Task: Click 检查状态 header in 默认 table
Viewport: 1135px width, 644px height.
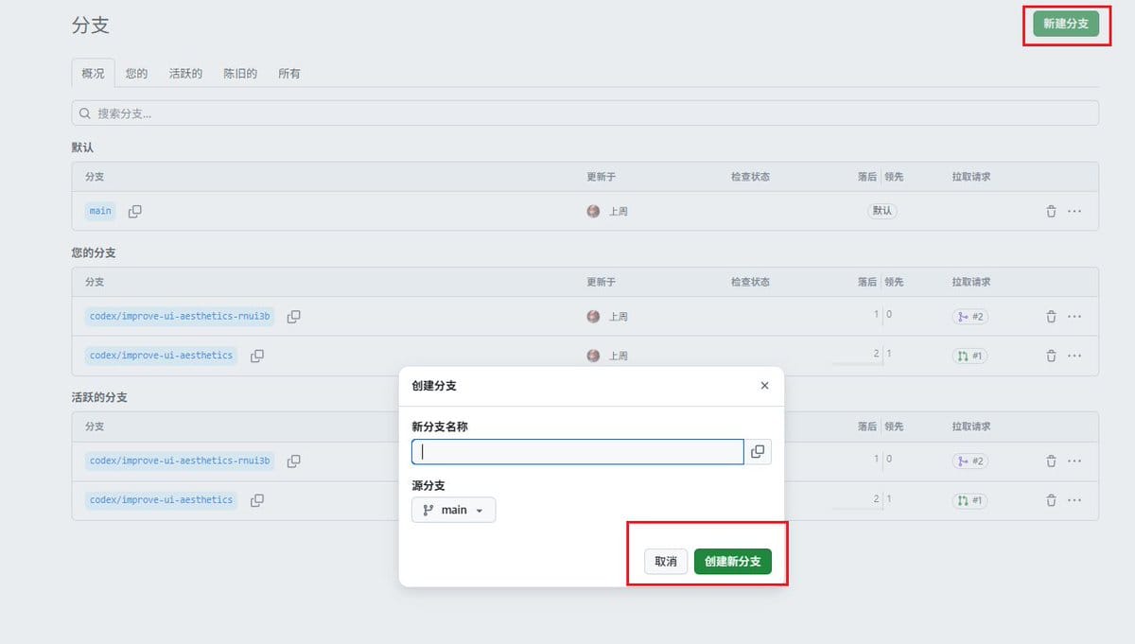Action: pyautogui.click(x=750, y=177)
